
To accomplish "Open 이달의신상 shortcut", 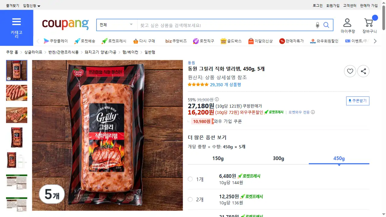I will tap(260, 41).
